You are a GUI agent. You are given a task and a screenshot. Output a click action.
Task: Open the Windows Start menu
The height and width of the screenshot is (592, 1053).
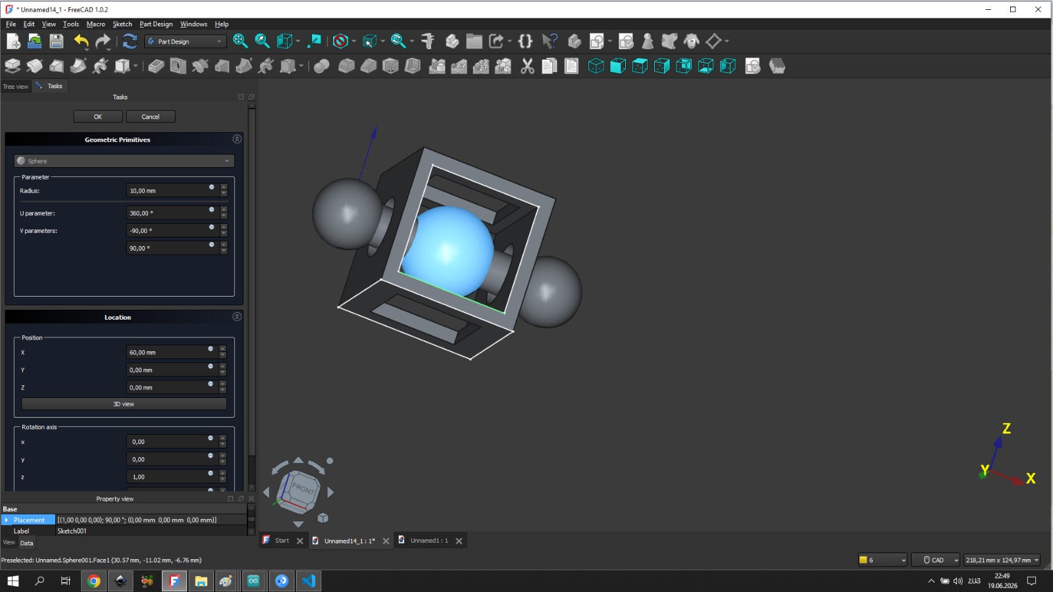coord(13,581)
